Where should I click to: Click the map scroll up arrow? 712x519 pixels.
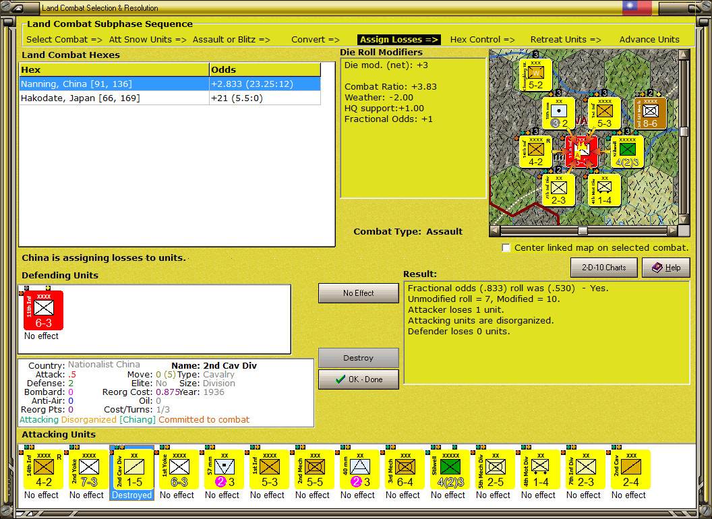[684, 55]
